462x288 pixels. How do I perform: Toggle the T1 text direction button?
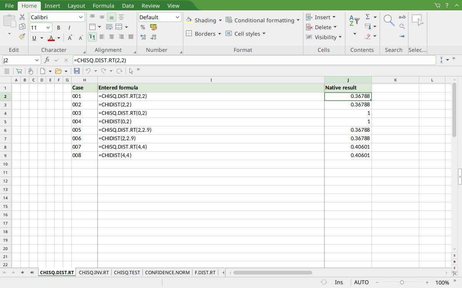pyautogui.click(x=92, y=37)
